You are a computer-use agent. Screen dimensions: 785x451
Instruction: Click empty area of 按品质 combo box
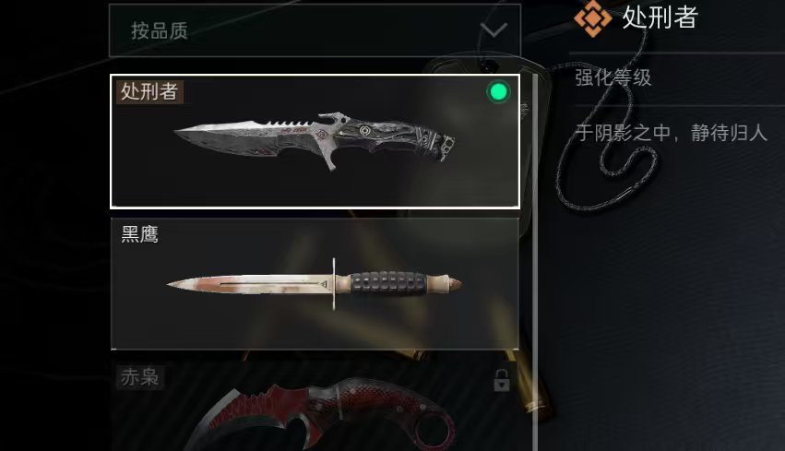330,30
